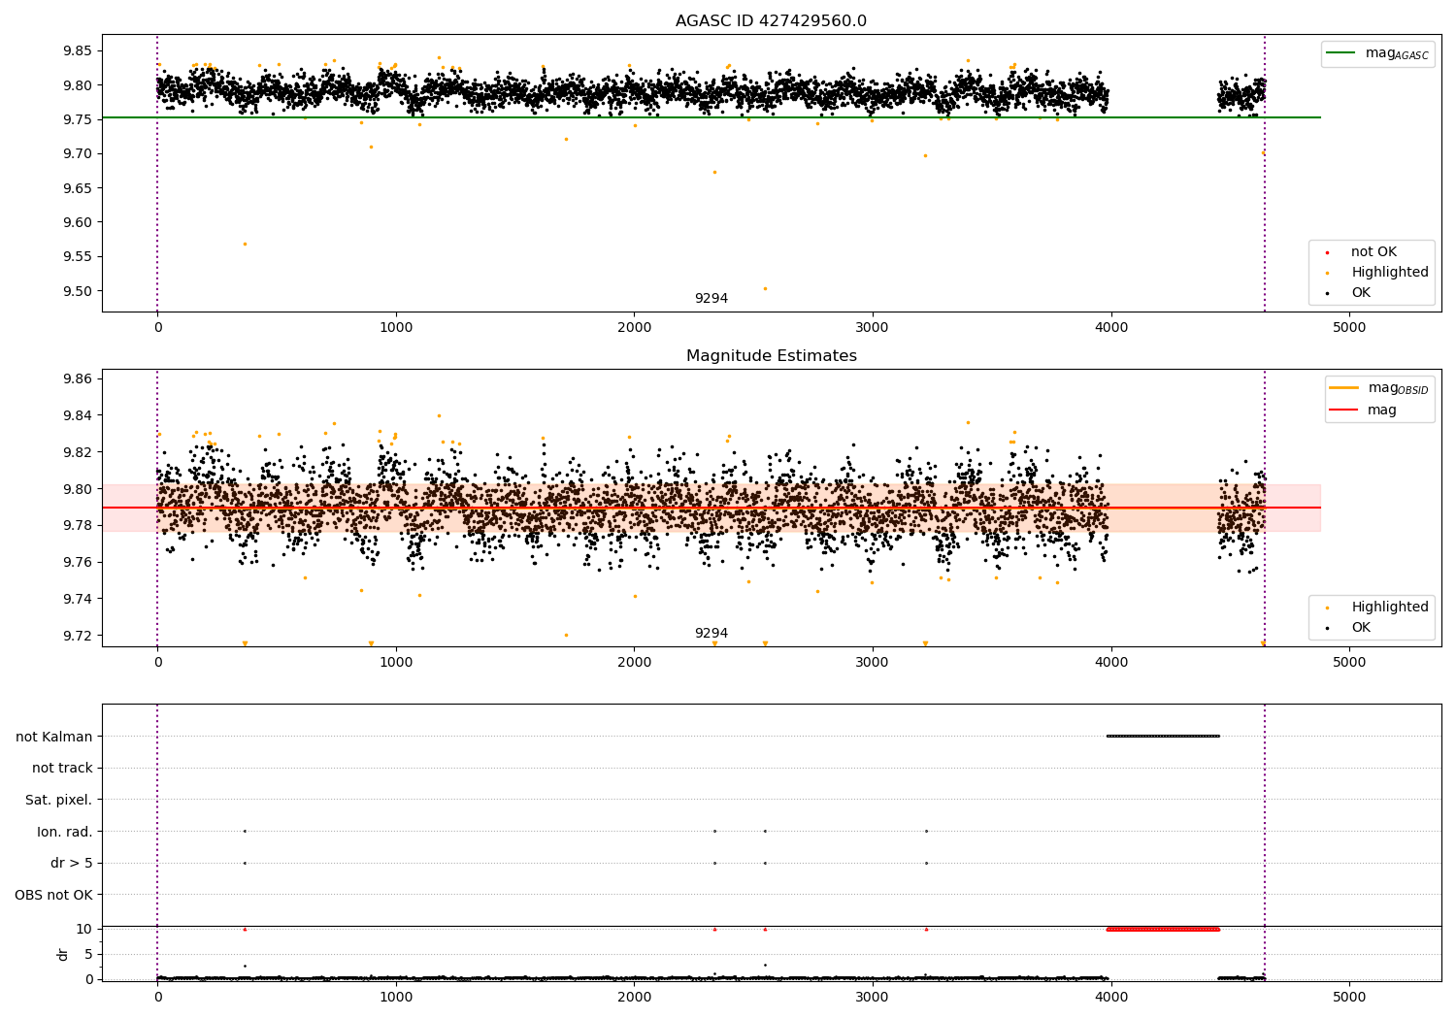Click the 'AGASC ID 427429560.0' plot title

772,21
